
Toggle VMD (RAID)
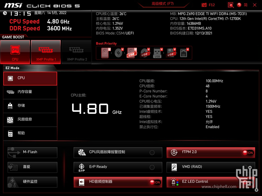coord(211,167)
